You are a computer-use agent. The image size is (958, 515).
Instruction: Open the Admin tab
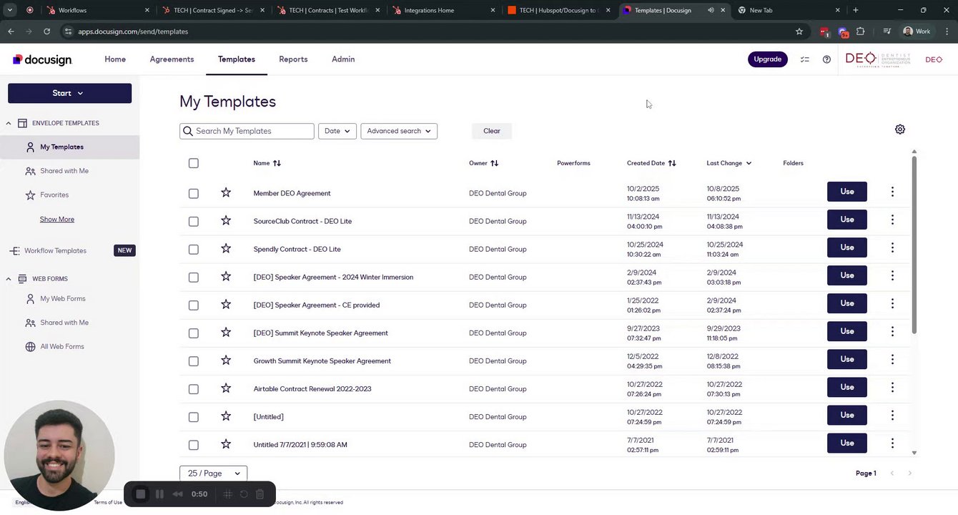point(343,59)
